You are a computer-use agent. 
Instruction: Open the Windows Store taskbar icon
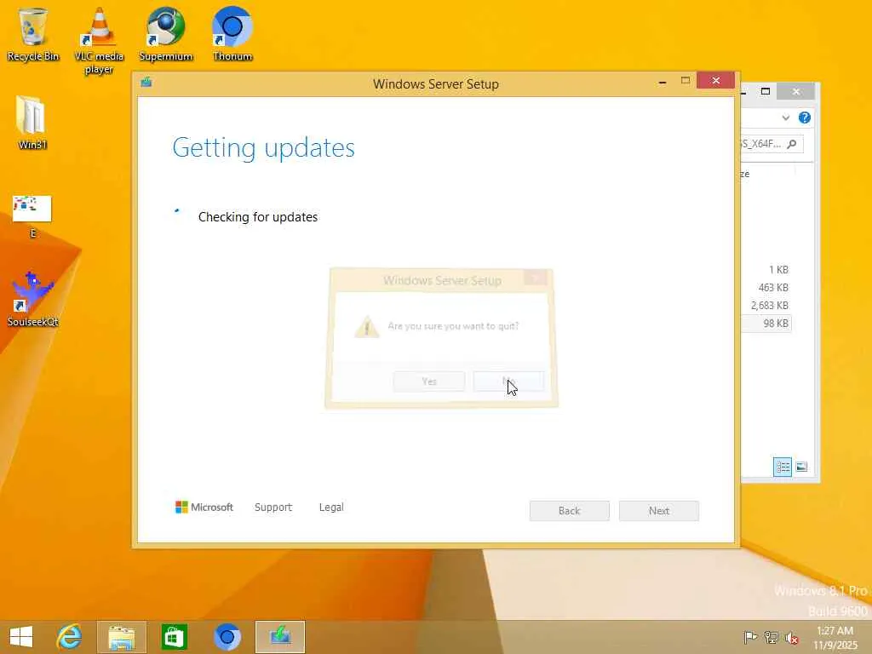tap(174, 637)
